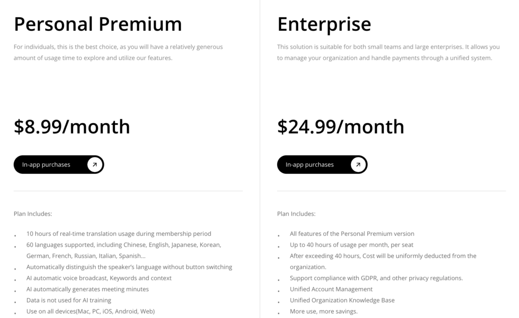The image size is (519, 318).
Task: Click the GDPR compliance support item
Action: (376, 278)
